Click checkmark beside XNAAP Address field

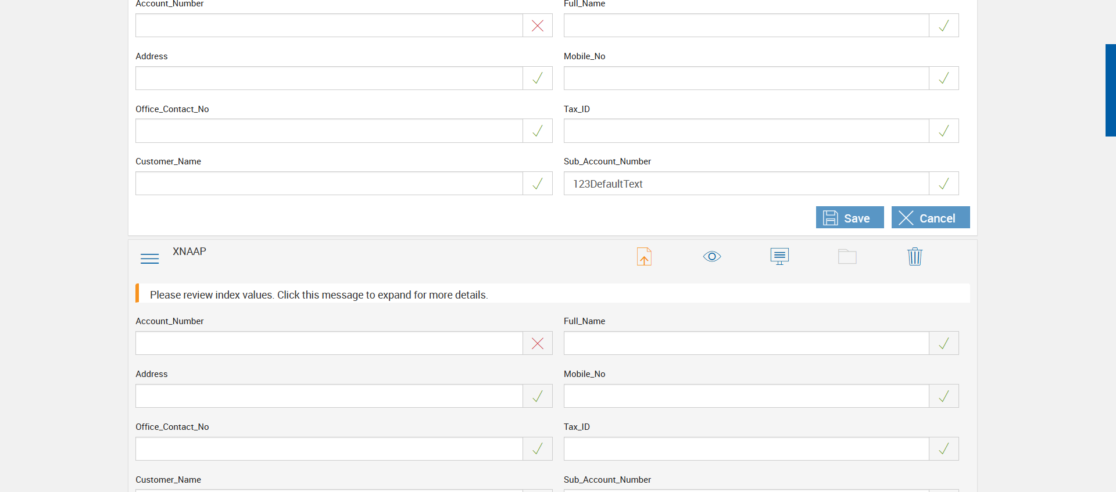coord(538,396)
